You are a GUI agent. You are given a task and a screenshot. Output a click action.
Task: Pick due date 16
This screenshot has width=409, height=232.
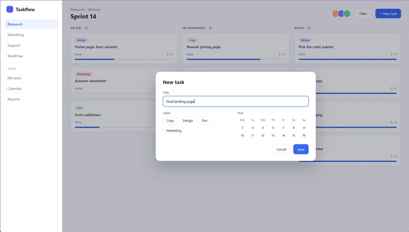304,136
